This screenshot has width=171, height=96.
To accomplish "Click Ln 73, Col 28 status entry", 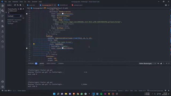I will click(x=109, y=91).
